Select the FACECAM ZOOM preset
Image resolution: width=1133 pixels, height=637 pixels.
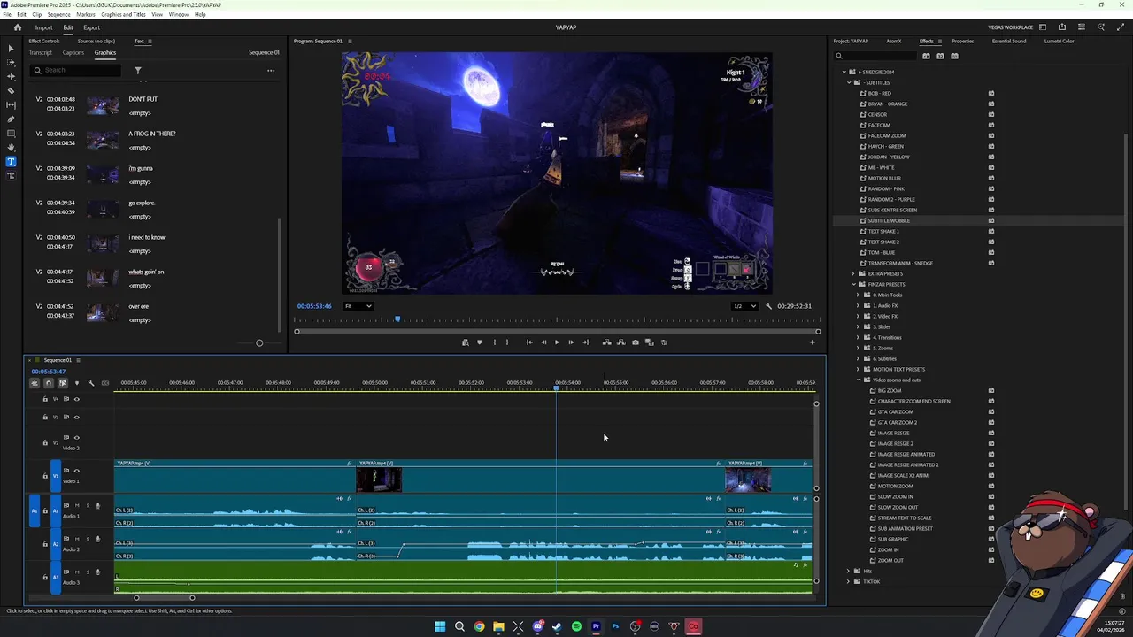[886, 135]
